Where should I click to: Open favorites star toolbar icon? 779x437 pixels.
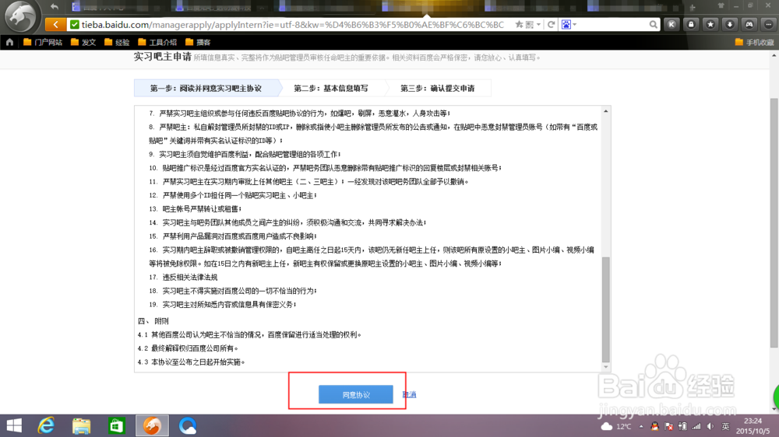(x=710, y=24)
